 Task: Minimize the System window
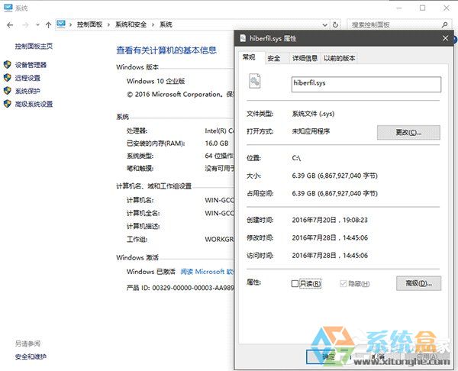(x=399, y=8)
